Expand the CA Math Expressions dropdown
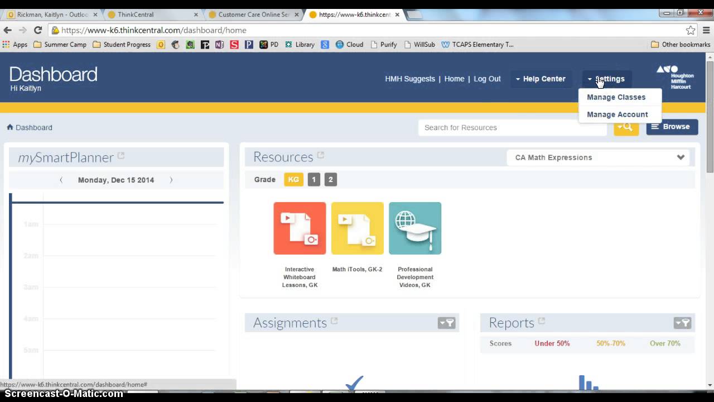Screen dimensions: 714x402 [598, 157]
